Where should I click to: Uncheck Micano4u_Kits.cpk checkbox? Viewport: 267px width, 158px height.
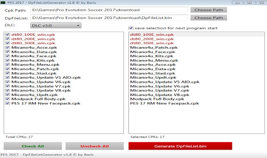tap(8, 60)
